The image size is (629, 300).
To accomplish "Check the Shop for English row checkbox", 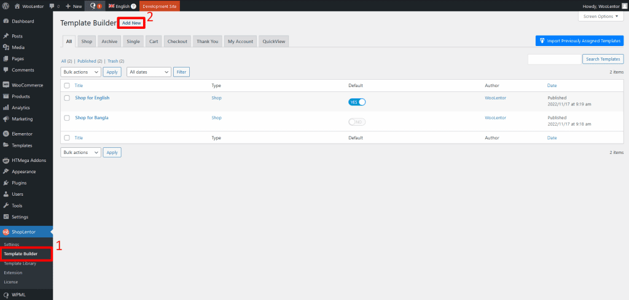I will click(x=67, y=98).
